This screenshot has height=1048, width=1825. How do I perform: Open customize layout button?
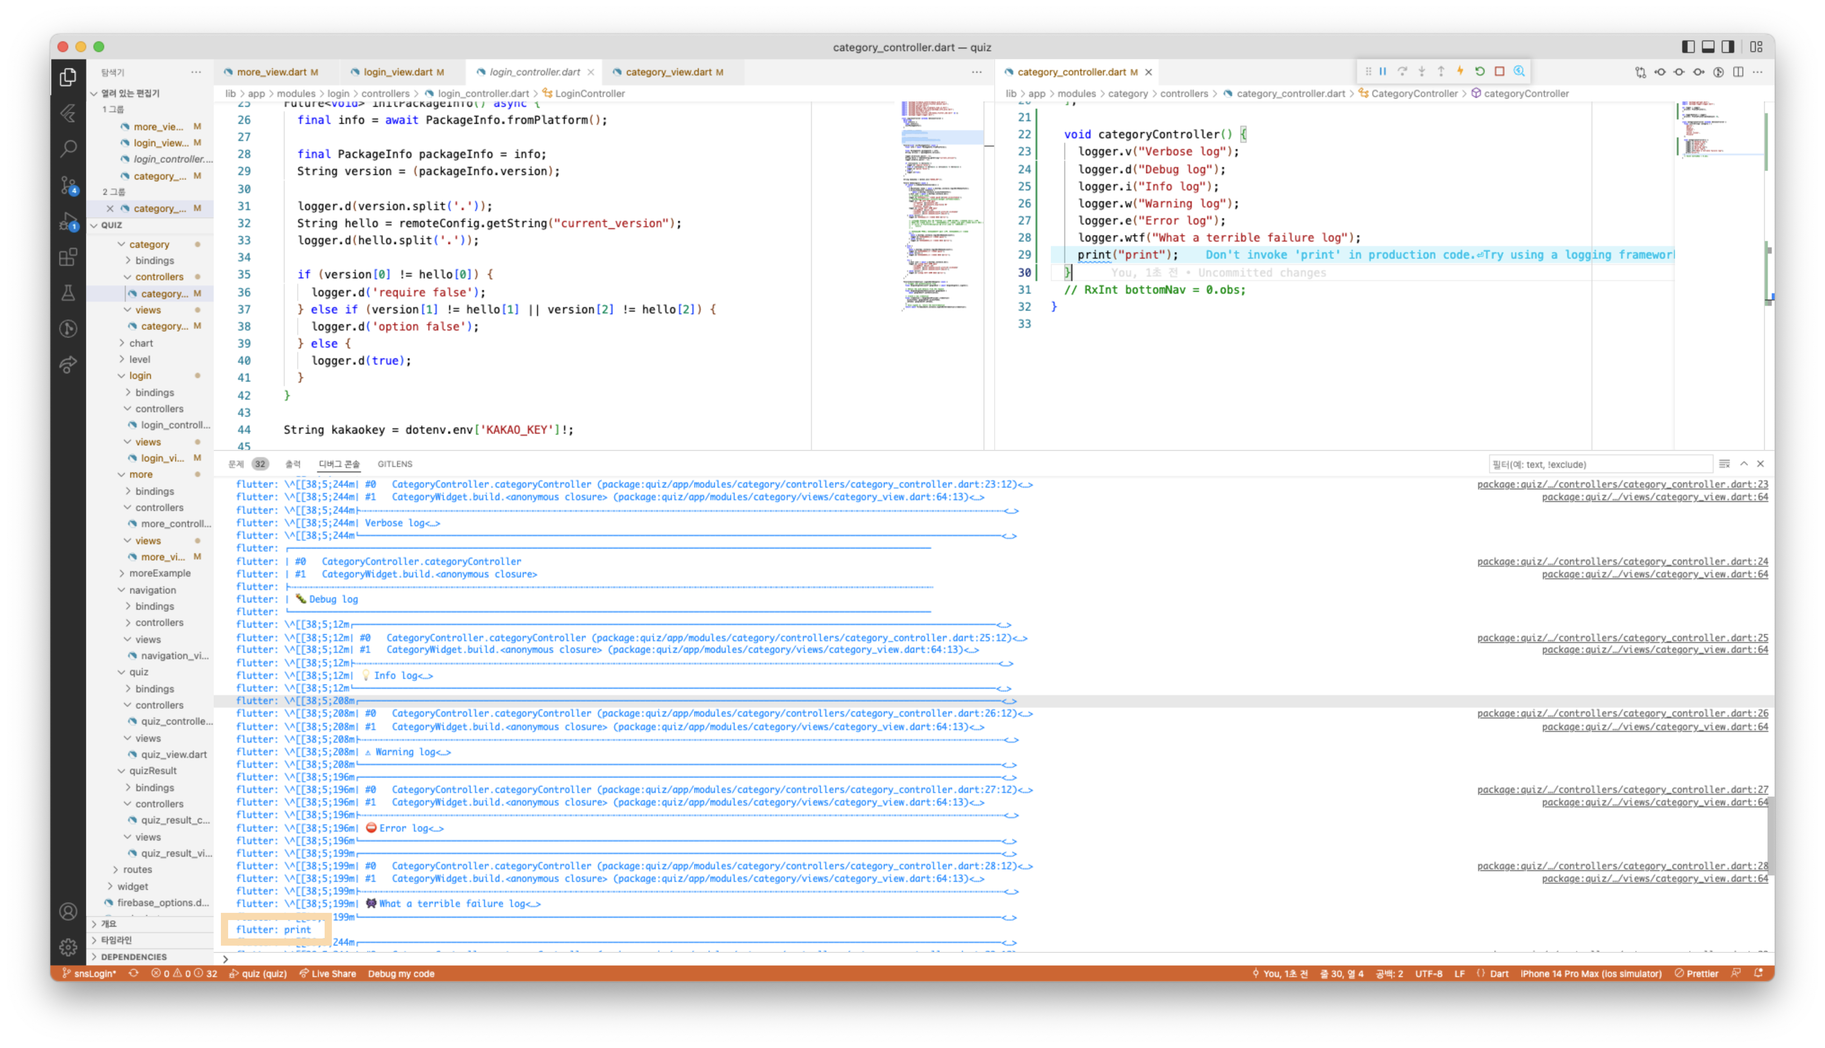[1756, 47]
